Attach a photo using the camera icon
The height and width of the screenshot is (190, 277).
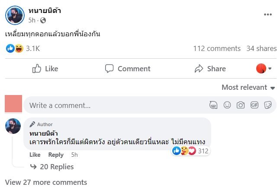coord(241,105)
